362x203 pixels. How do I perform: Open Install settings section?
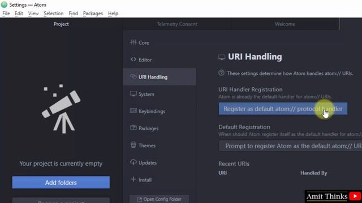tap(160, 179)
